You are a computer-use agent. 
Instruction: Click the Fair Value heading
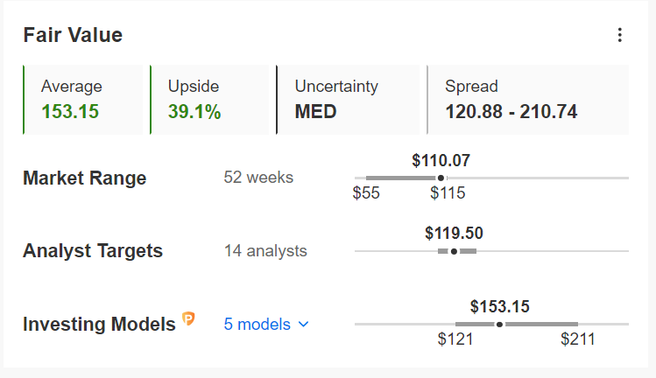(73, 35)
